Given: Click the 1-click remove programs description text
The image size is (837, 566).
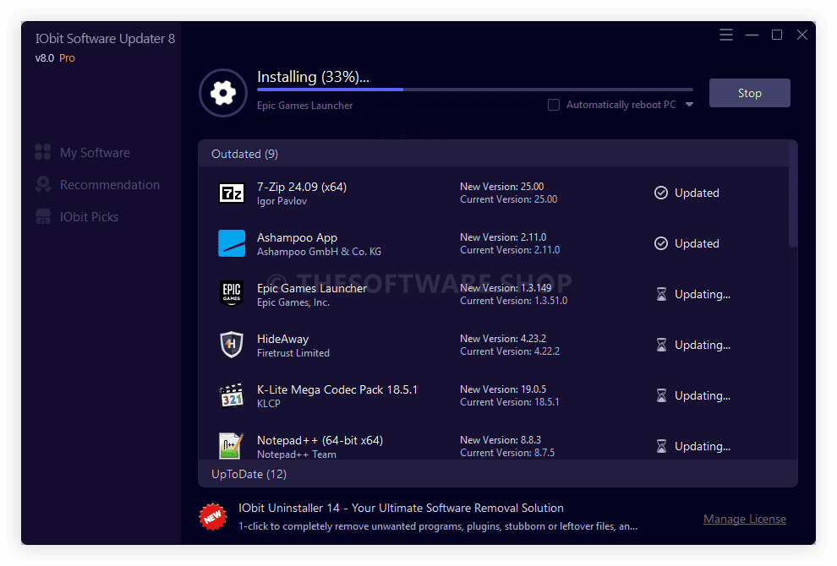Looking at the screenshot, I should click(x=438, y=526).
